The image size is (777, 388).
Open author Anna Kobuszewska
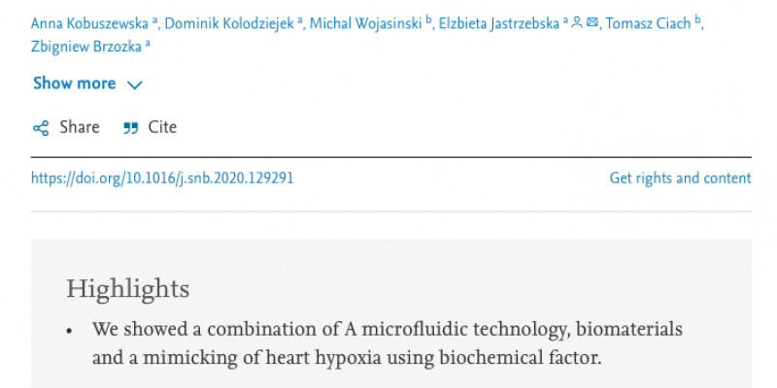(x=89, y=23)
